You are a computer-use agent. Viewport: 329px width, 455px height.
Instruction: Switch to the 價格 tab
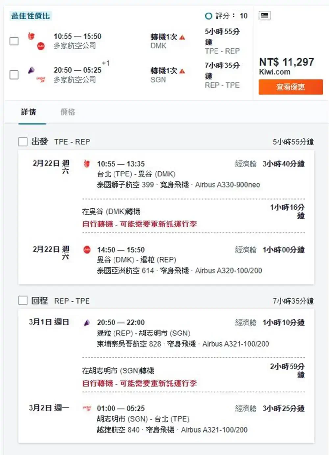click(67, 112)
